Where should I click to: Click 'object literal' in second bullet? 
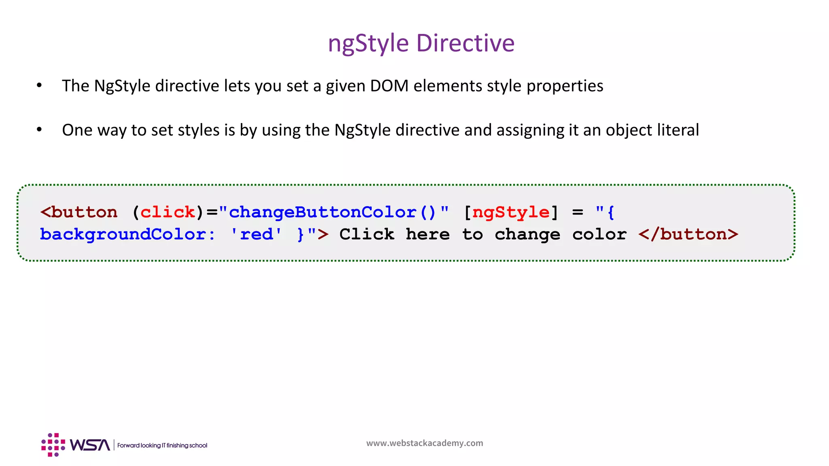point(652,130)
